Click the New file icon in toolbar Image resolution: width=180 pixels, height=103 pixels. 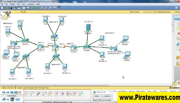click(x=2, y=8)
